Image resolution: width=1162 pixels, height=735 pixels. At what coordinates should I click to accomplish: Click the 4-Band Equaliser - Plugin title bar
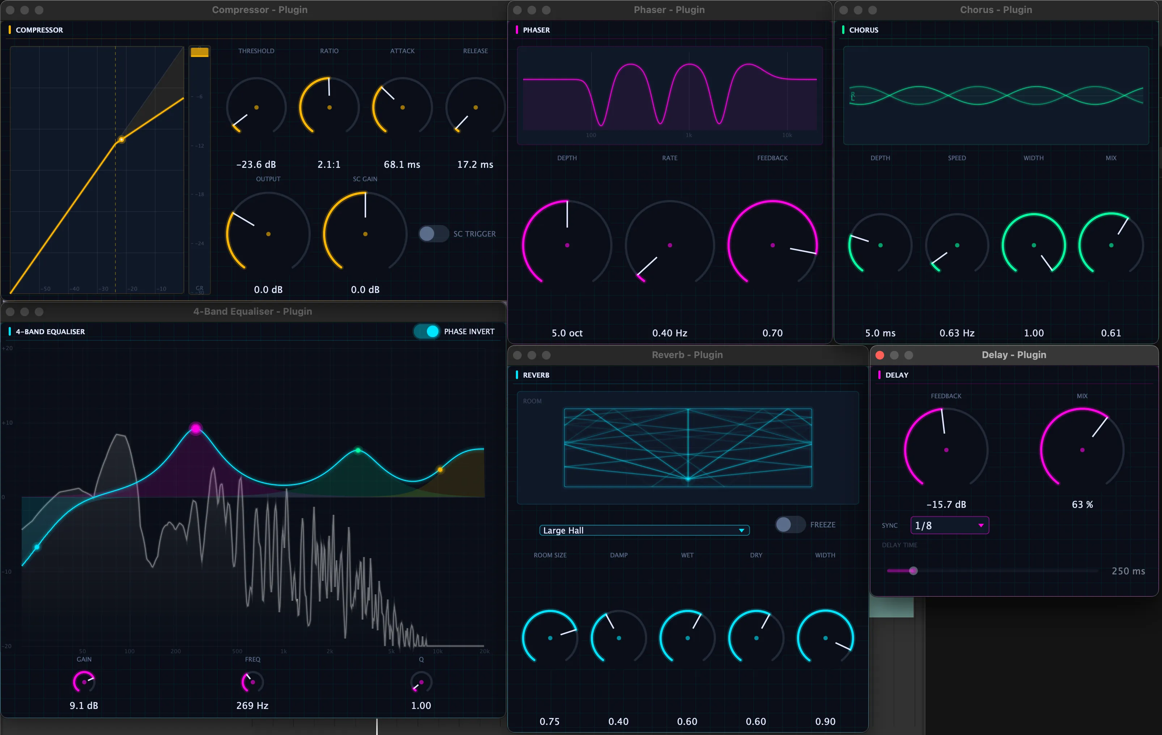(x=253, y=312)
